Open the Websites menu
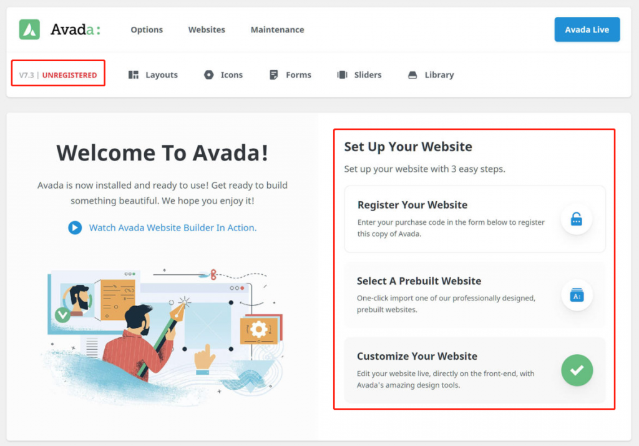 [x=207, y=29]
